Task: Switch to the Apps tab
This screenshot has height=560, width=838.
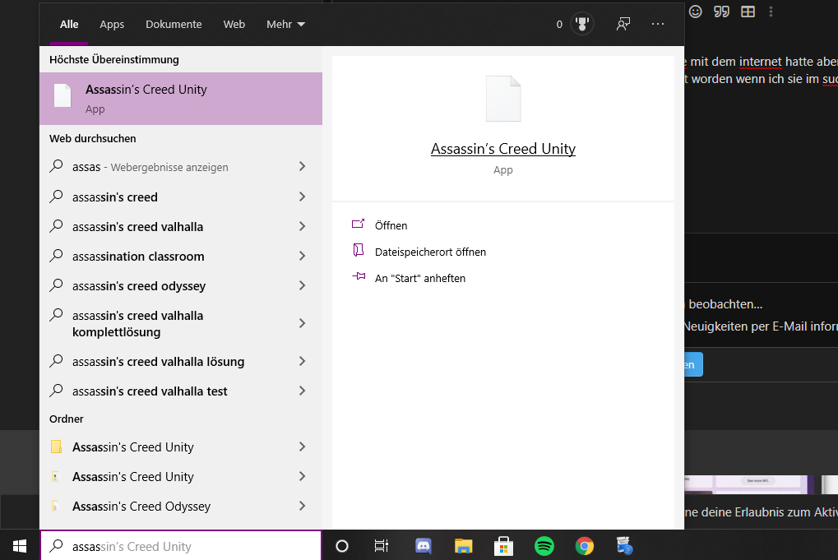Action: click(x=112, y=24)
